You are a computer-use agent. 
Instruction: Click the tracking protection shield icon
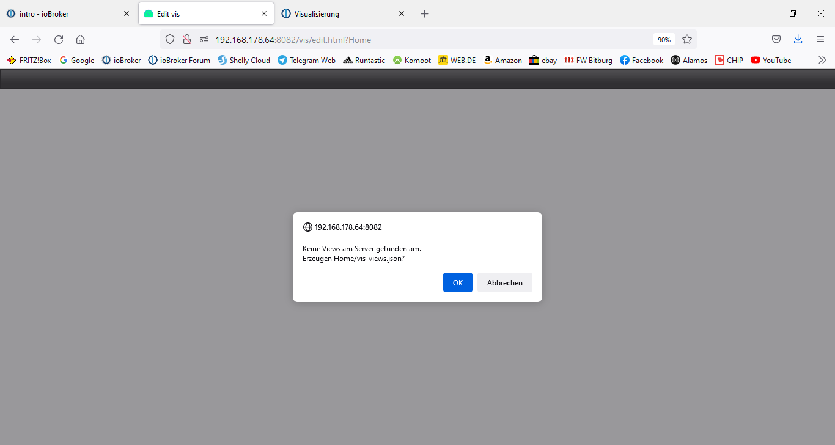[x=170, y=39]
